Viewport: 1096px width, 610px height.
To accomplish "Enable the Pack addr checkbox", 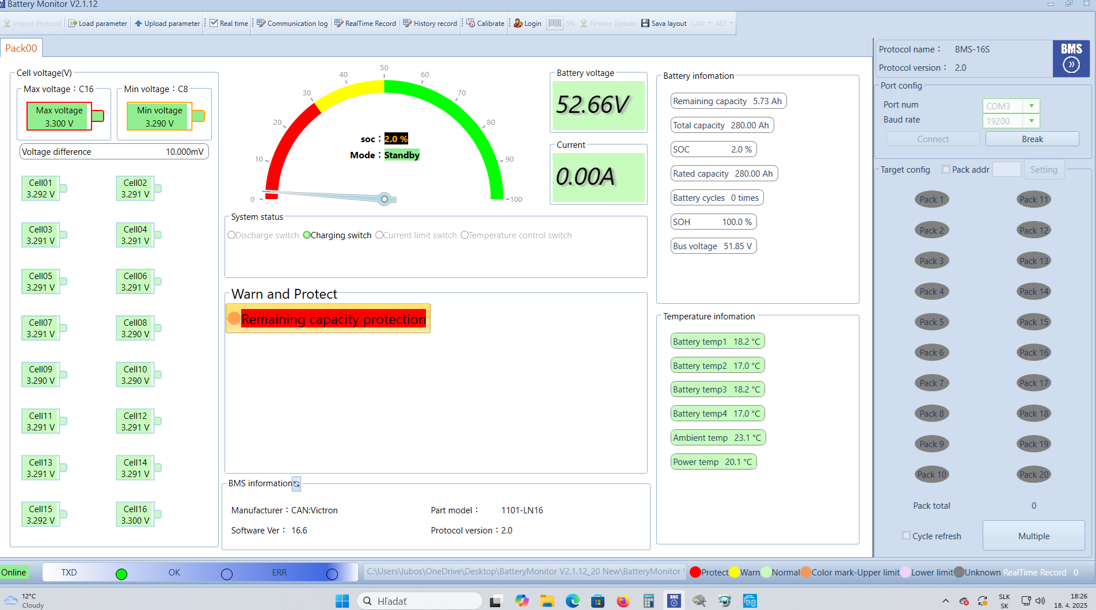I will (946, 169).
